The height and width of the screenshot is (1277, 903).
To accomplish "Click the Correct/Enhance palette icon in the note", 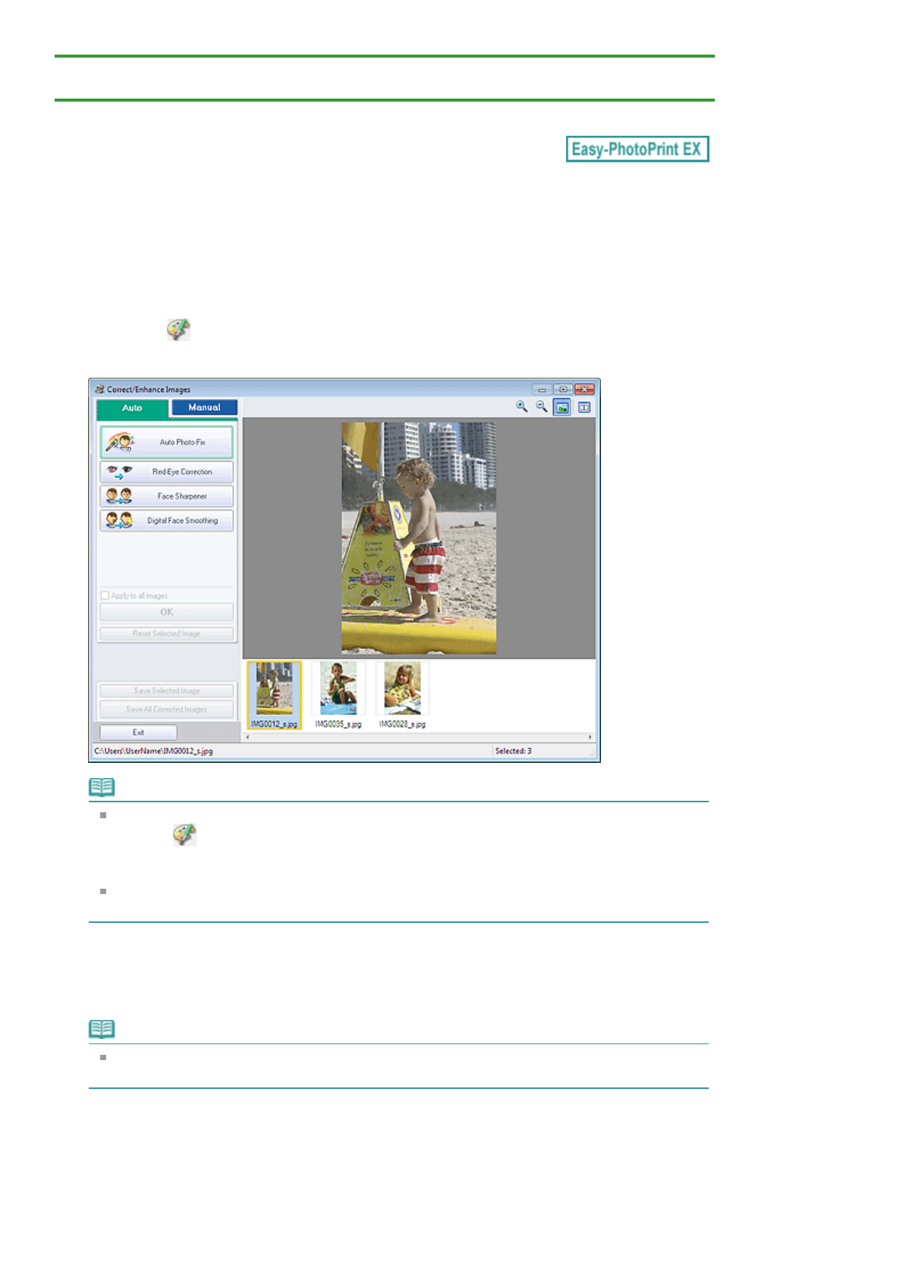I will click(x=184, y=834).
